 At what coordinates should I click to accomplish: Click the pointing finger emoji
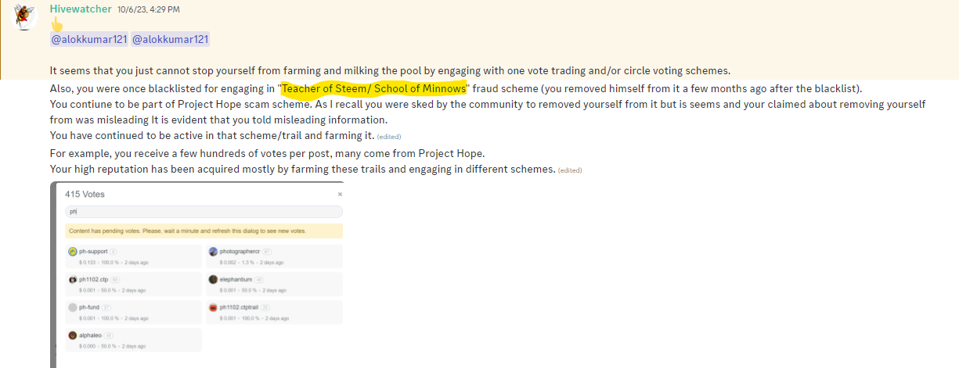[56, 25]
